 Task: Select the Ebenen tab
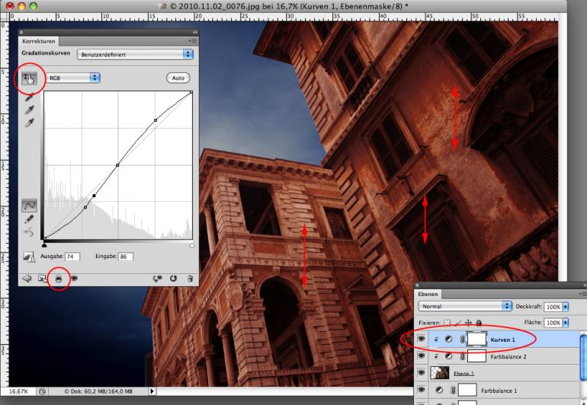(x=428, y=295)
